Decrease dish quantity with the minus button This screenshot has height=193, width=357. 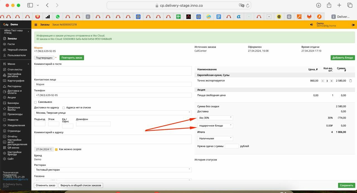[x=323, y=81]
